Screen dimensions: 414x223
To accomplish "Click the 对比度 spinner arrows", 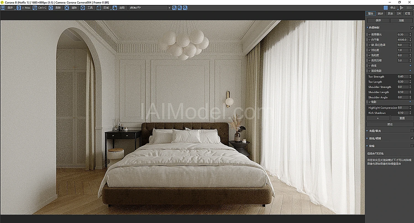I will [x=410, y=50].
